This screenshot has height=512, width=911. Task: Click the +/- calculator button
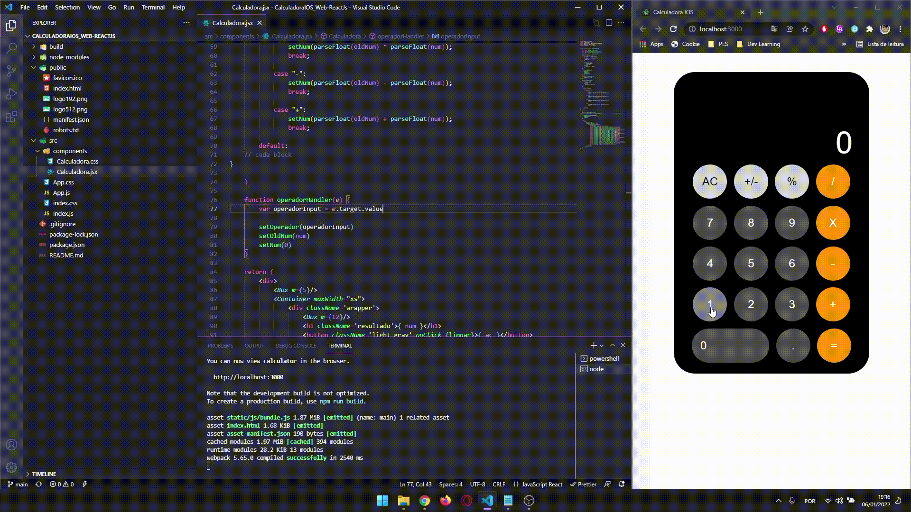[751, 182]
